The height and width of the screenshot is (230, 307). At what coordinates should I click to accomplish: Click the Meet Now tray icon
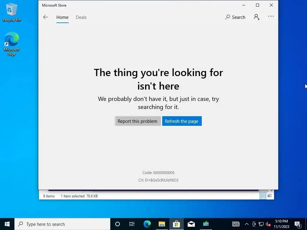254,224
